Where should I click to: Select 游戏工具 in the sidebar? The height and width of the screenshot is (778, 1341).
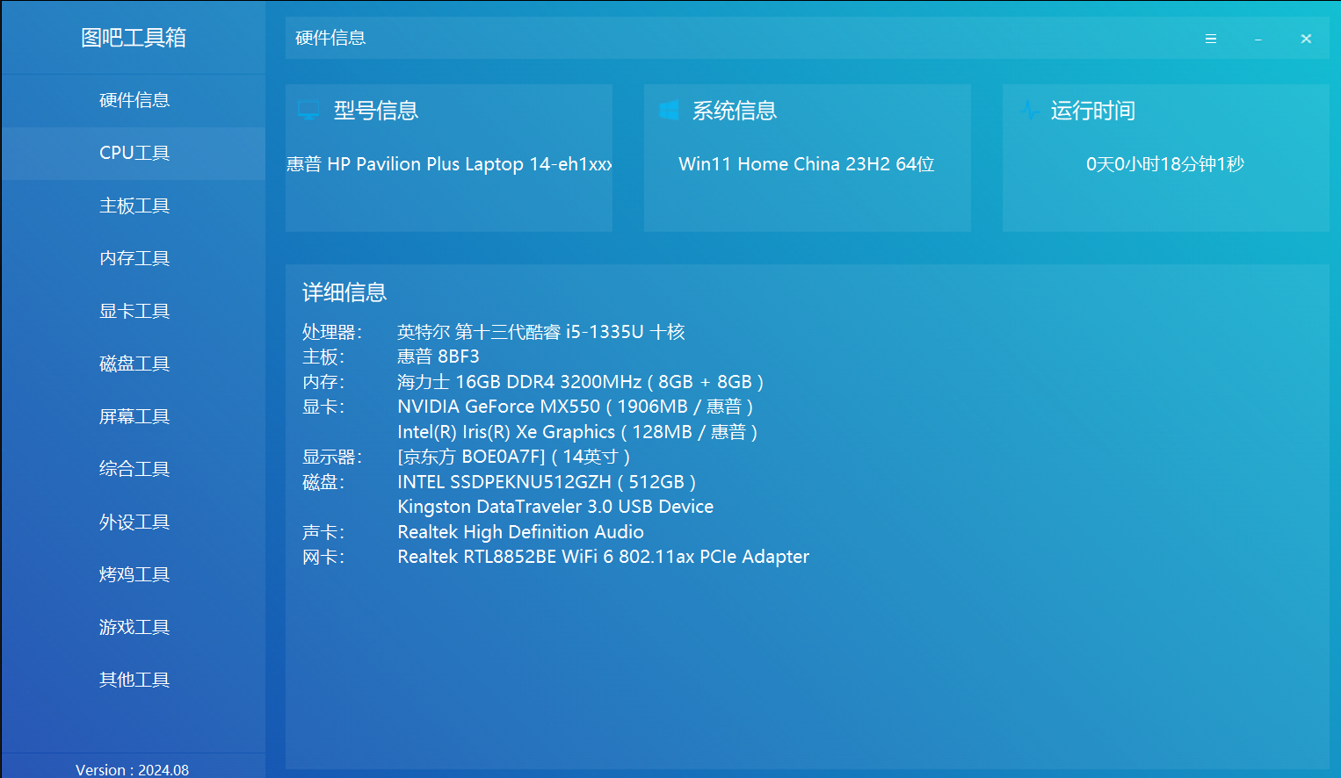[134, 627]
